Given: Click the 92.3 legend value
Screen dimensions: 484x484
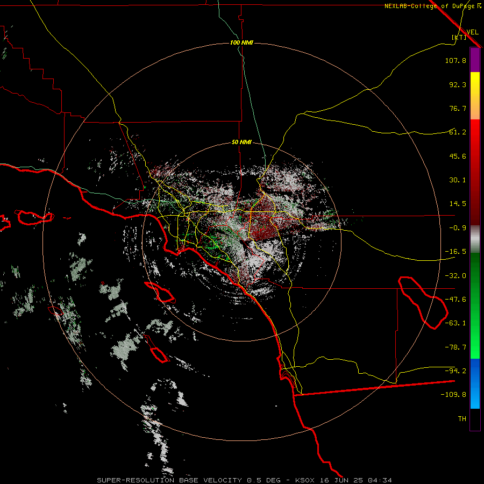Looking at the screenshot, I should point(458,84).
